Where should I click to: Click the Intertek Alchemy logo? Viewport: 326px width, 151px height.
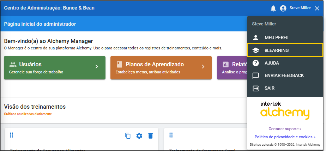tap(285, 111)
